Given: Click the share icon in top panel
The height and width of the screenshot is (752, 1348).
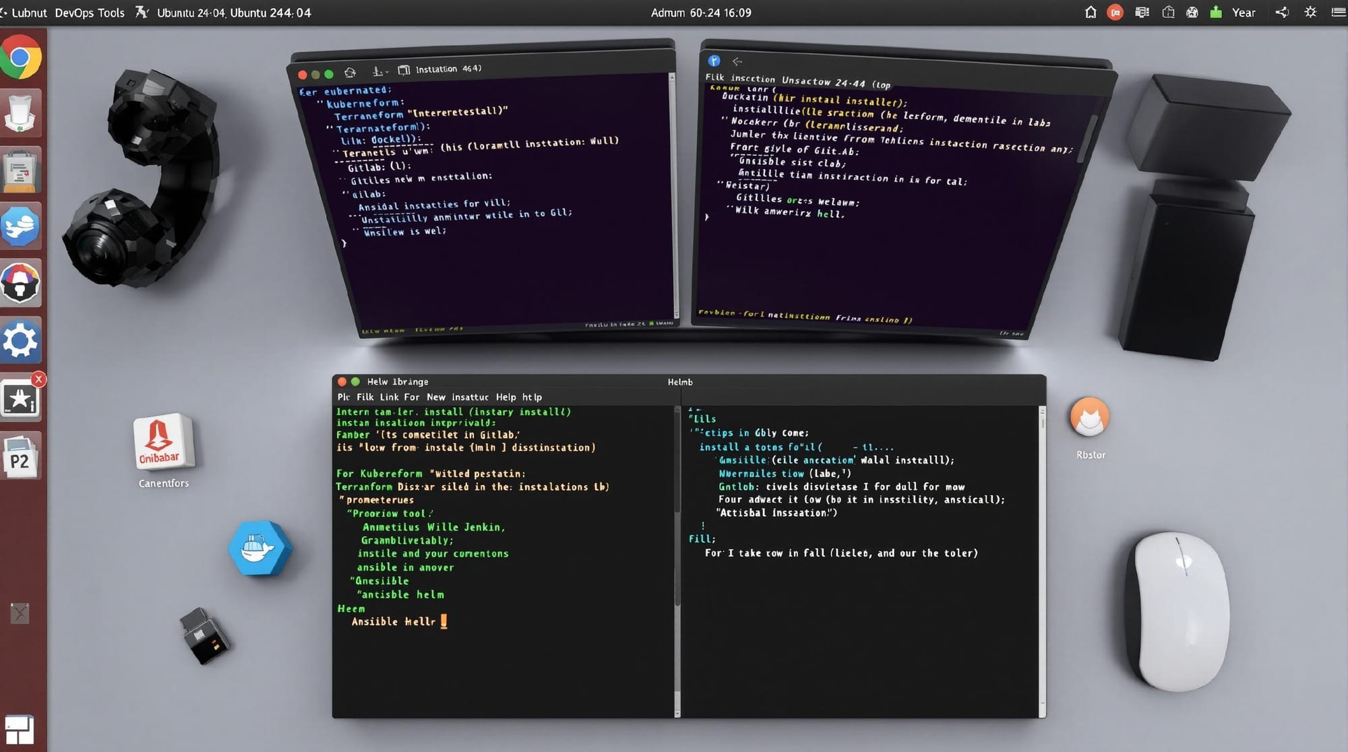Looking at the screenshot, I should tap(1282, 12).
